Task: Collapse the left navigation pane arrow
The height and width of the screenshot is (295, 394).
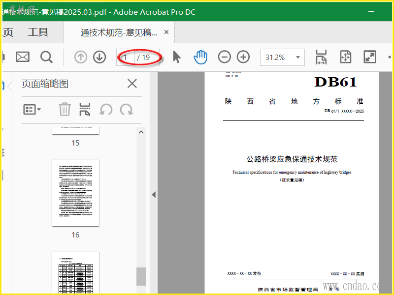Action: (x=154, y=195)
